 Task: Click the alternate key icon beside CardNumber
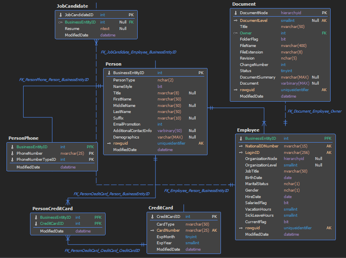pos(152,230)
